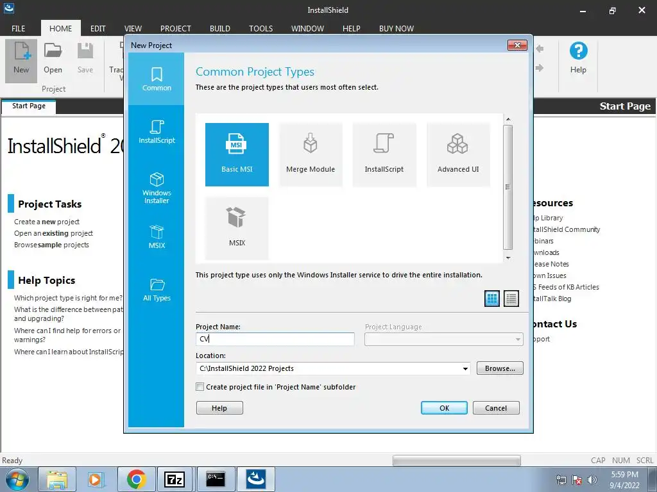Switch to grid thumbnail view

(x=492, y=299)
